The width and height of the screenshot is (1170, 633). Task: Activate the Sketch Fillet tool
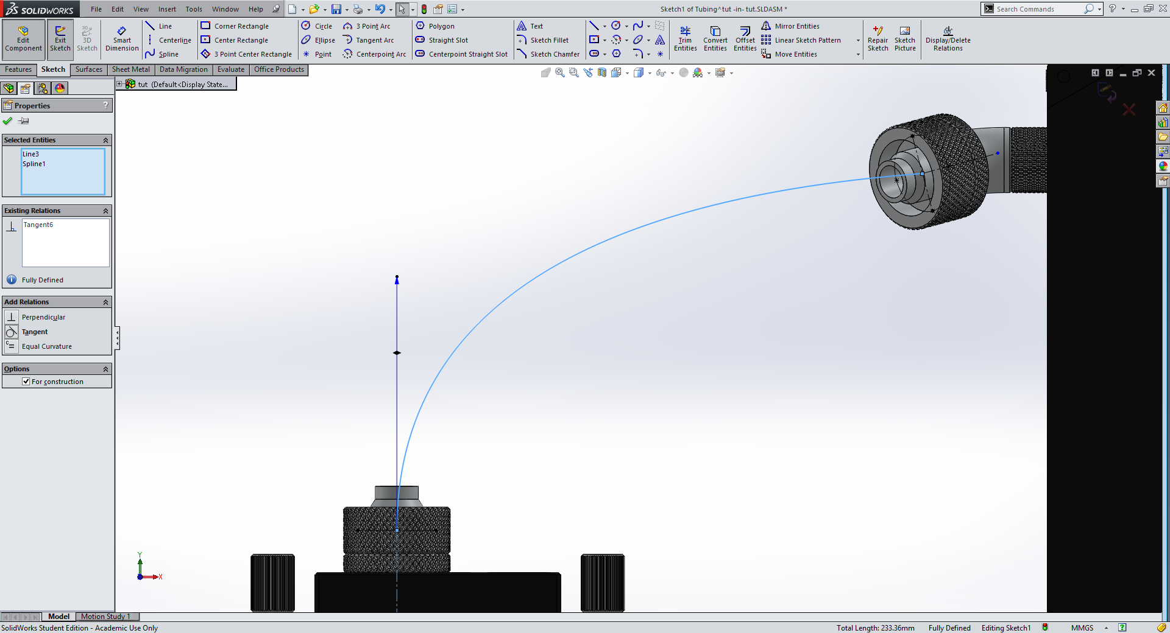coord(542,40)
